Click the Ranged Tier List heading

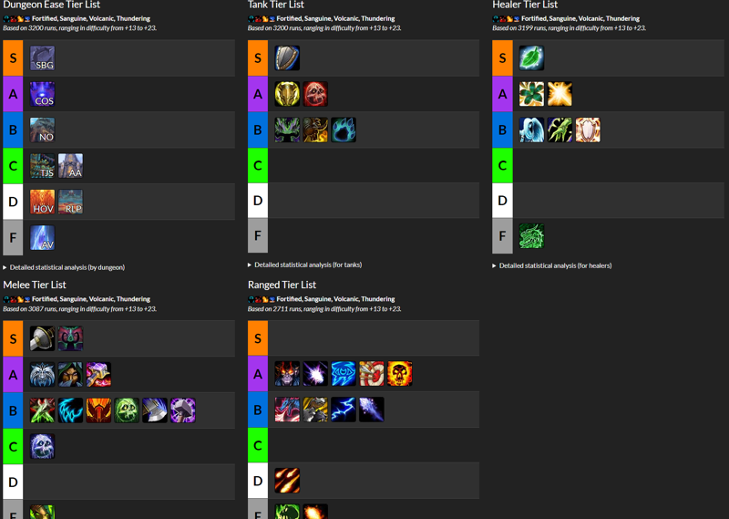(x=282, y=285)
